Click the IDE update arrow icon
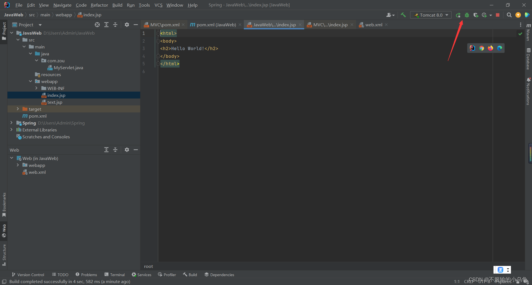The width and height of the screenshot is (532, 285). [518, 15]
